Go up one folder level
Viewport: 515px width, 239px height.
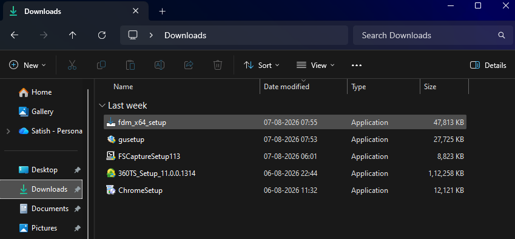tap(73, 35)
